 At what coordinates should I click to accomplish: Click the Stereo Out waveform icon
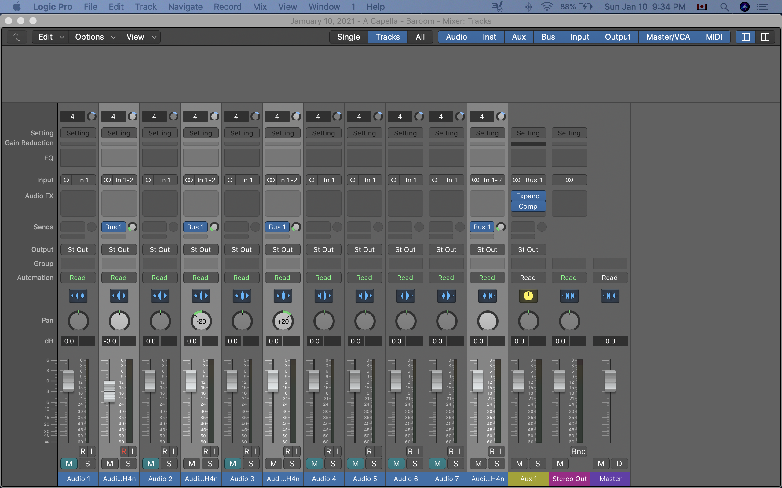(x=569, y=296)
